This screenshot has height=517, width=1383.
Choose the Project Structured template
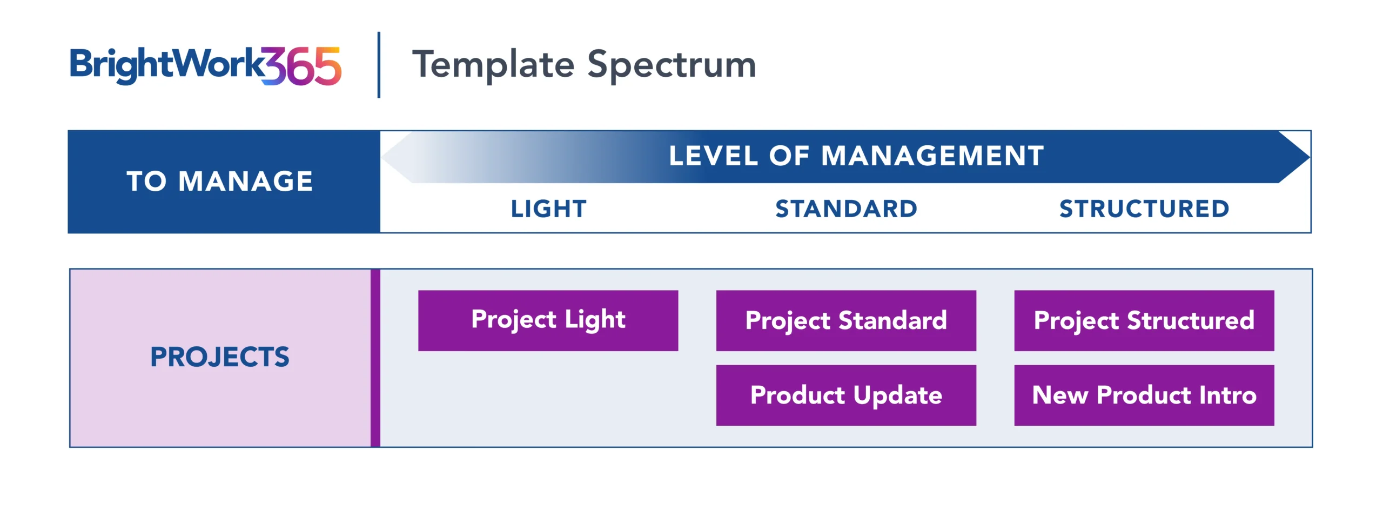coord(1144,320)
